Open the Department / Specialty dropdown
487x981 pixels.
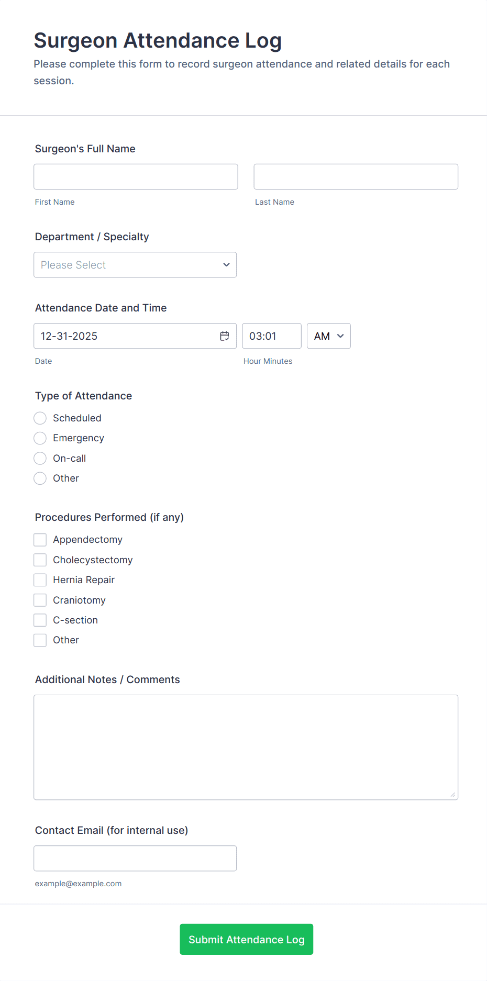(x=135, y=264)
